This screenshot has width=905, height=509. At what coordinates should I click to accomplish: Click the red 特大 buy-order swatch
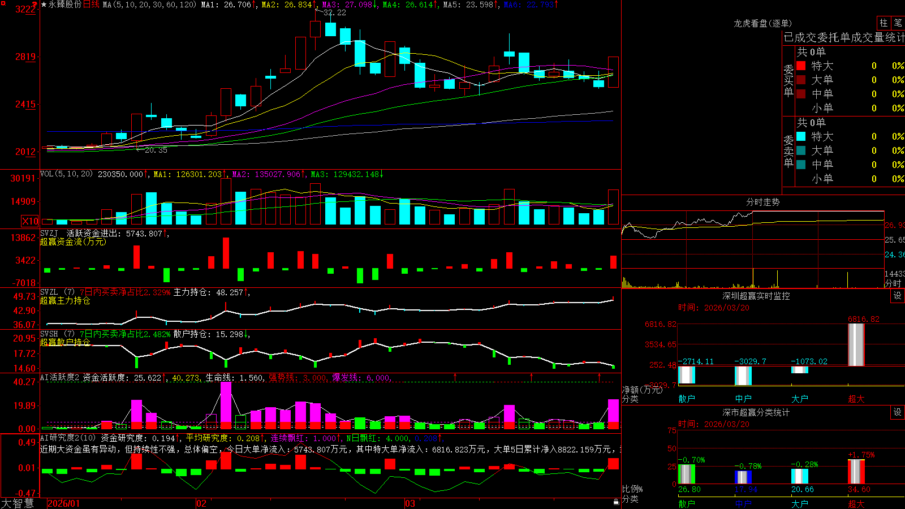(x=801, y=66)
